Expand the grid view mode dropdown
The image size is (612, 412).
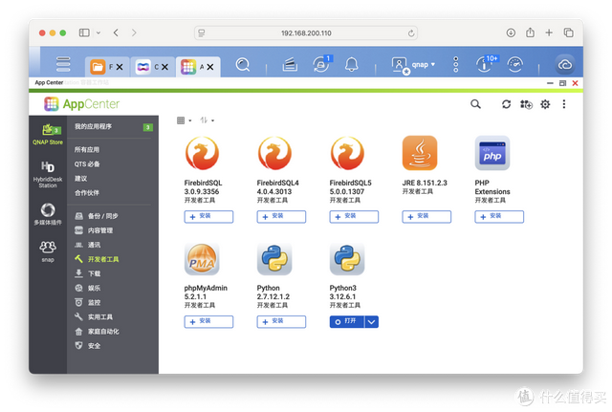184,120
